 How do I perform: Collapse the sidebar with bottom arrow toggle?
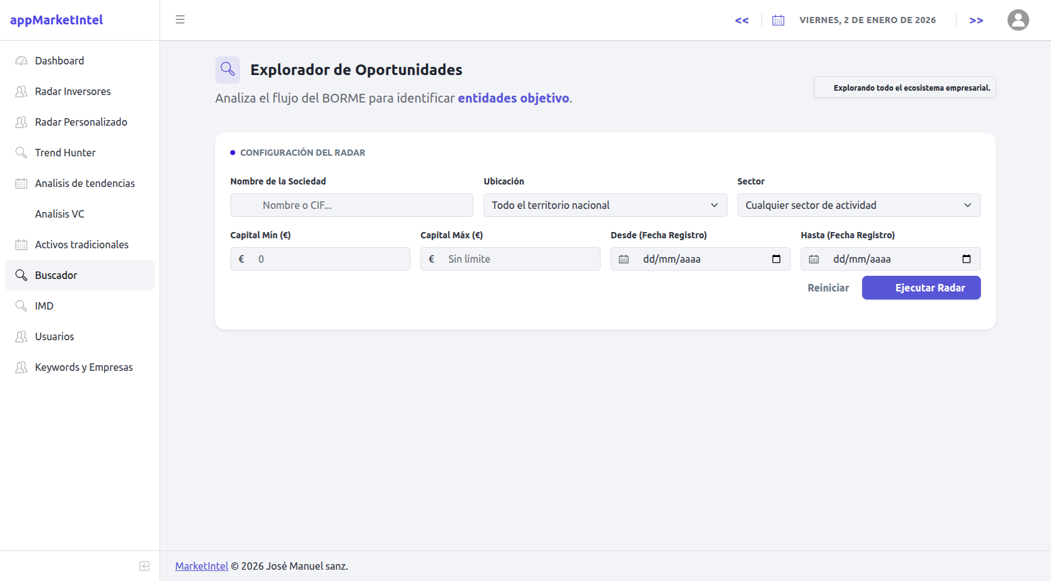click(x=144, y=566)
